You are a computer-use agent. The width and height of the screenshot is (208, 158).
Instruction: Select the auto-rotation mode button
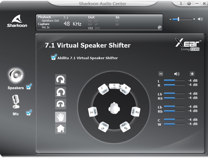tap(61, 104)
